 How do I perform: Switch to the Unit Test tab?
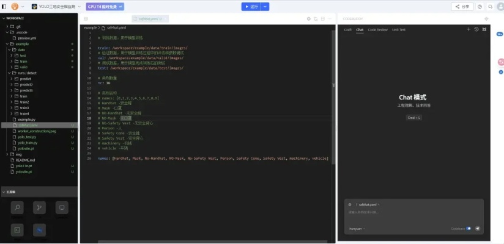coord(399,29)
